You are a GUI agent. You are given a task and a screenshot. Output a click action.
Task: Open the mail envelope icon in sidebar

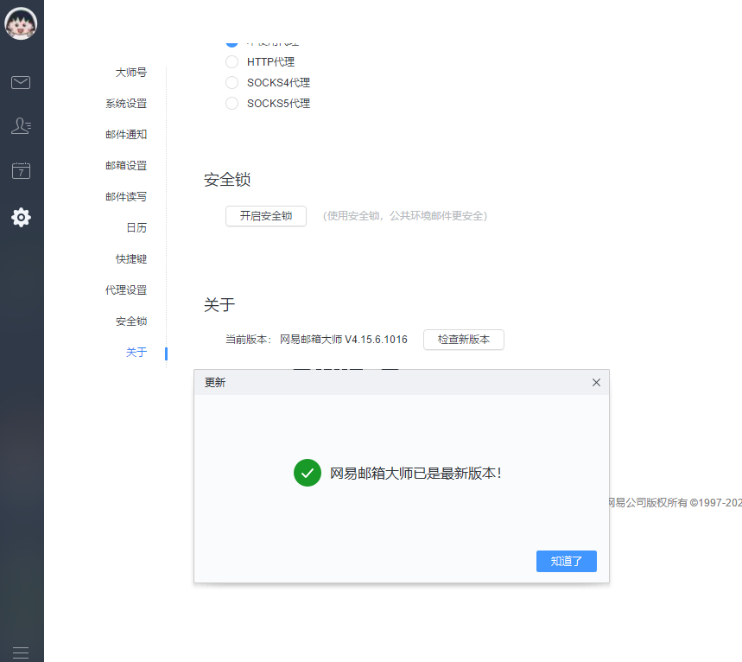(21, 82)
